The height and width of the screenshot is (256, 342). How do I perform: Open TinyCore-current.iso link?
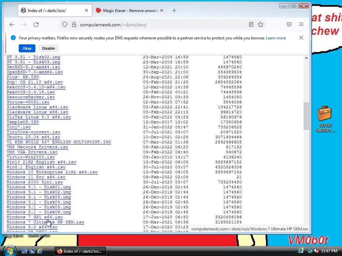click(33, 132)
